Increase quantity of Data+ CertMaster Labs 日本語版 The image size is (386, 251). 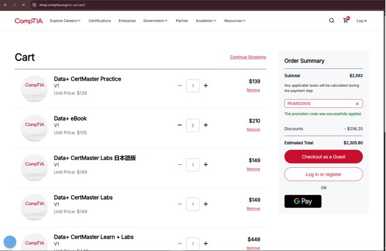206,165
